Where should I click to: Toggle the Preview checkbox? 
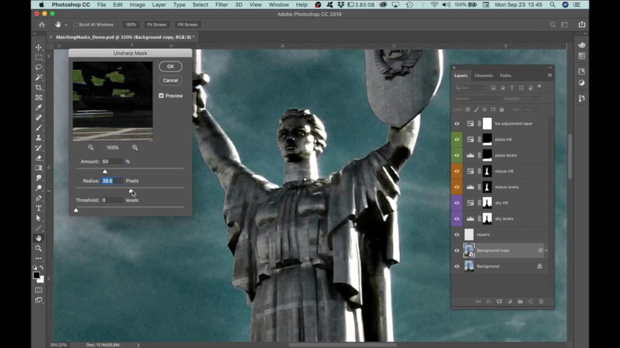pos(161,96)
